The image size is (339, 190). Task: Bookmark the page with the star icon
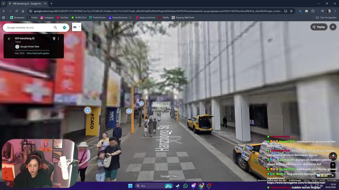point(291,11)
